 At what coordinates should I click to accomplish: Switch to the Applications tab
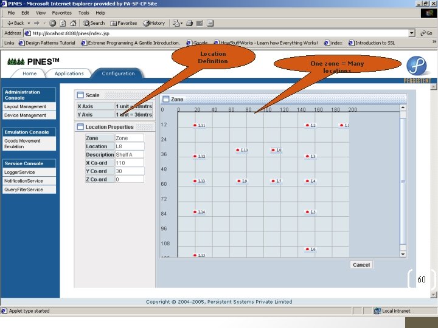69,73
